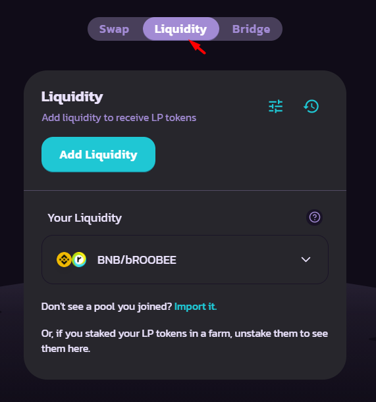Select the BNB/bROOBEE pair label

click(x=137, y=260)
